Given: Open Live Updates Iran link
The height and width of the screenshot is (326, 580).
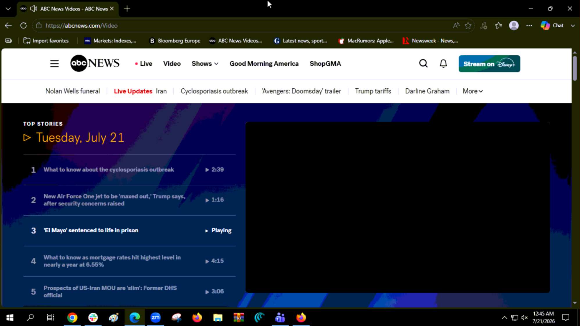Looking at the screenshot, I should tap(140, 91).
